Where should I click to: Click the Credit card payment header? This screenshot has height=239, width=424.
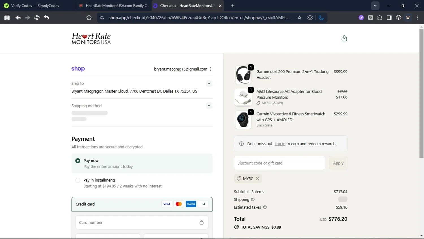[x=142, y=204]
